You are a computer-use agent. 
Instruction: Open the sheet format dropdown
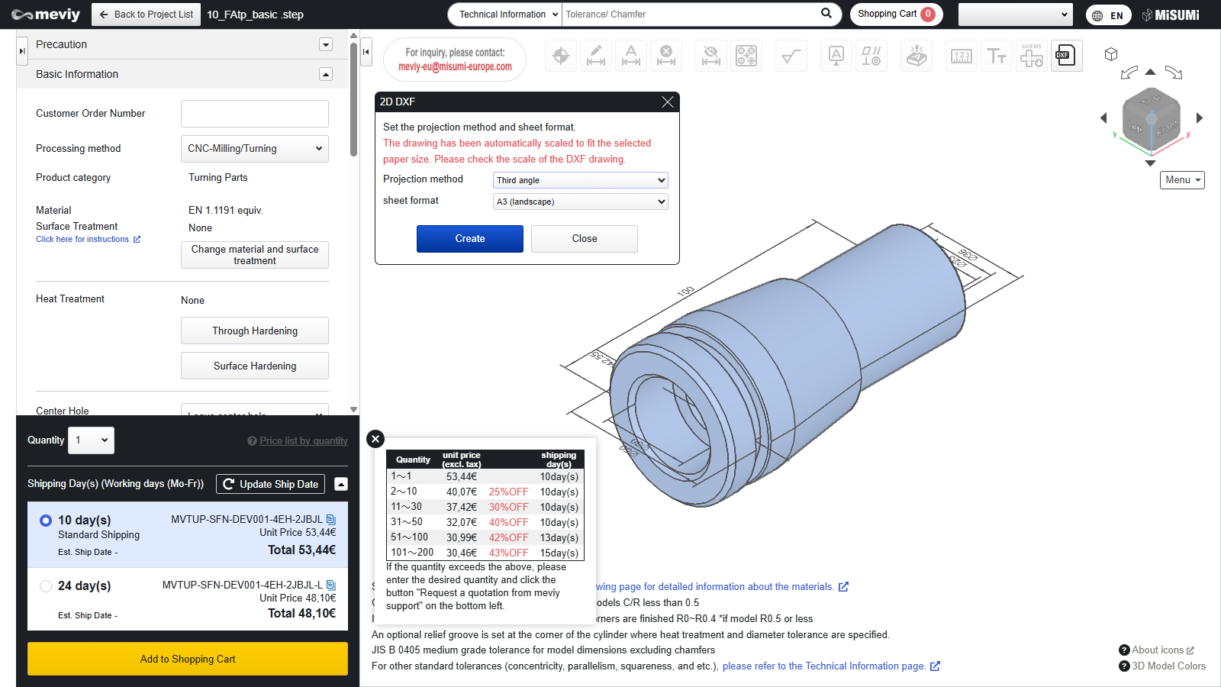580,202
